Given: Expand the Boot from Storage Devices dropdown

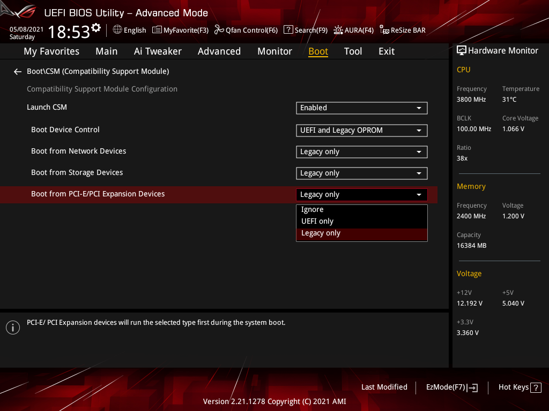Looking at the screenshot, I should click(x=362, y=173).
